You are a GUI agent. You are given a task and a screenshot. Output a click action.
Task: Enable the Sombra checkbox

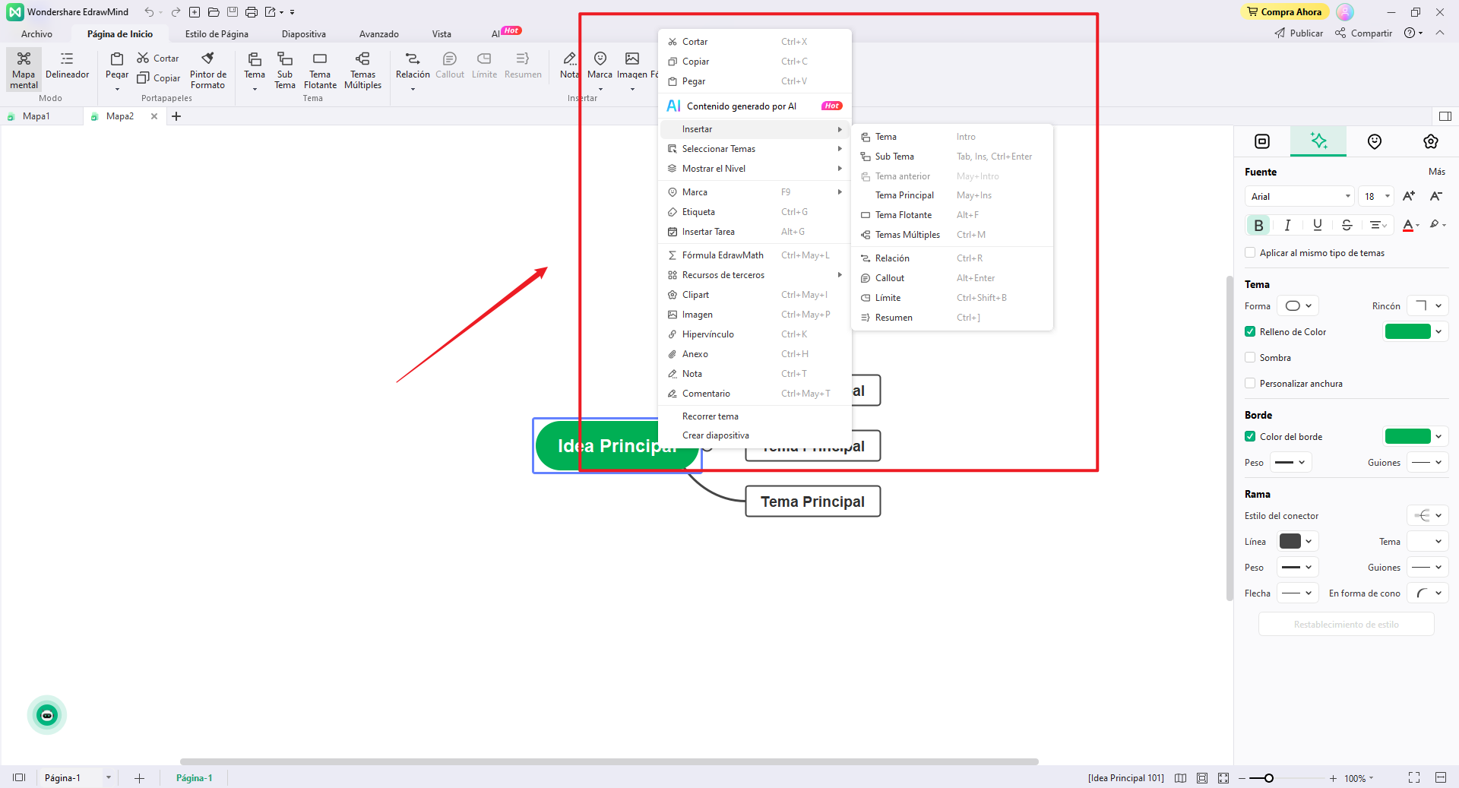point(1250,358)
